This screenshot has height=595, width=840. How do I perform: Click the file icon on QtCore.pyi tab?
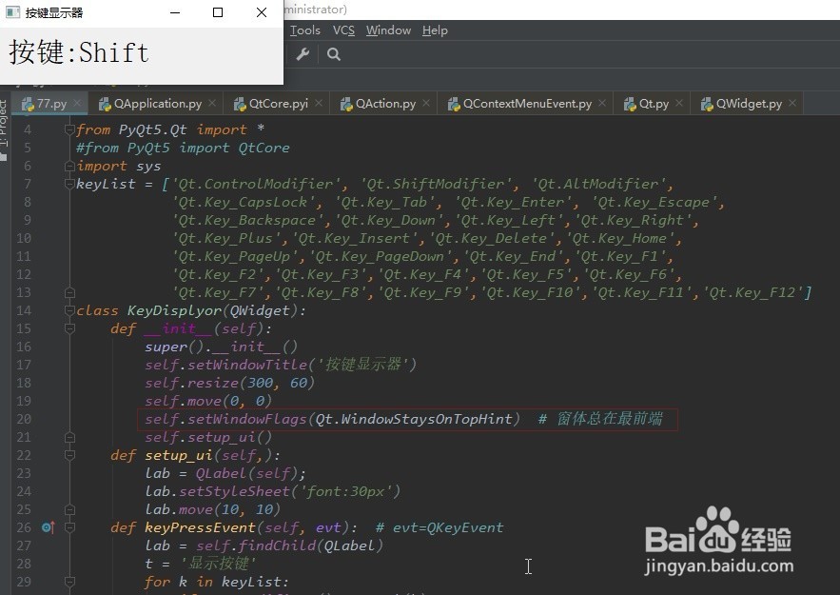[x=240, y=104]
